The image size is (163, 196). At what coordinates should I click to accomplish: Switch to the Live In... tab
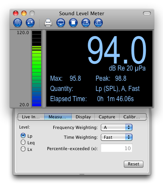tap(31, 117)
